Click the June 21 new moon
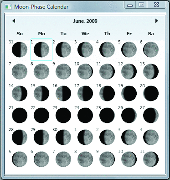This screenshot has width=170, height=180. (x=20, y=115)
